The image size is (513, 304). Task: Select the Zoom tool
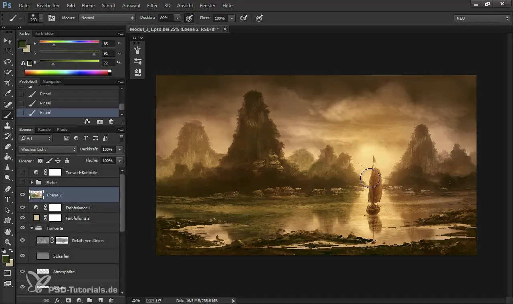pos(7,242)
